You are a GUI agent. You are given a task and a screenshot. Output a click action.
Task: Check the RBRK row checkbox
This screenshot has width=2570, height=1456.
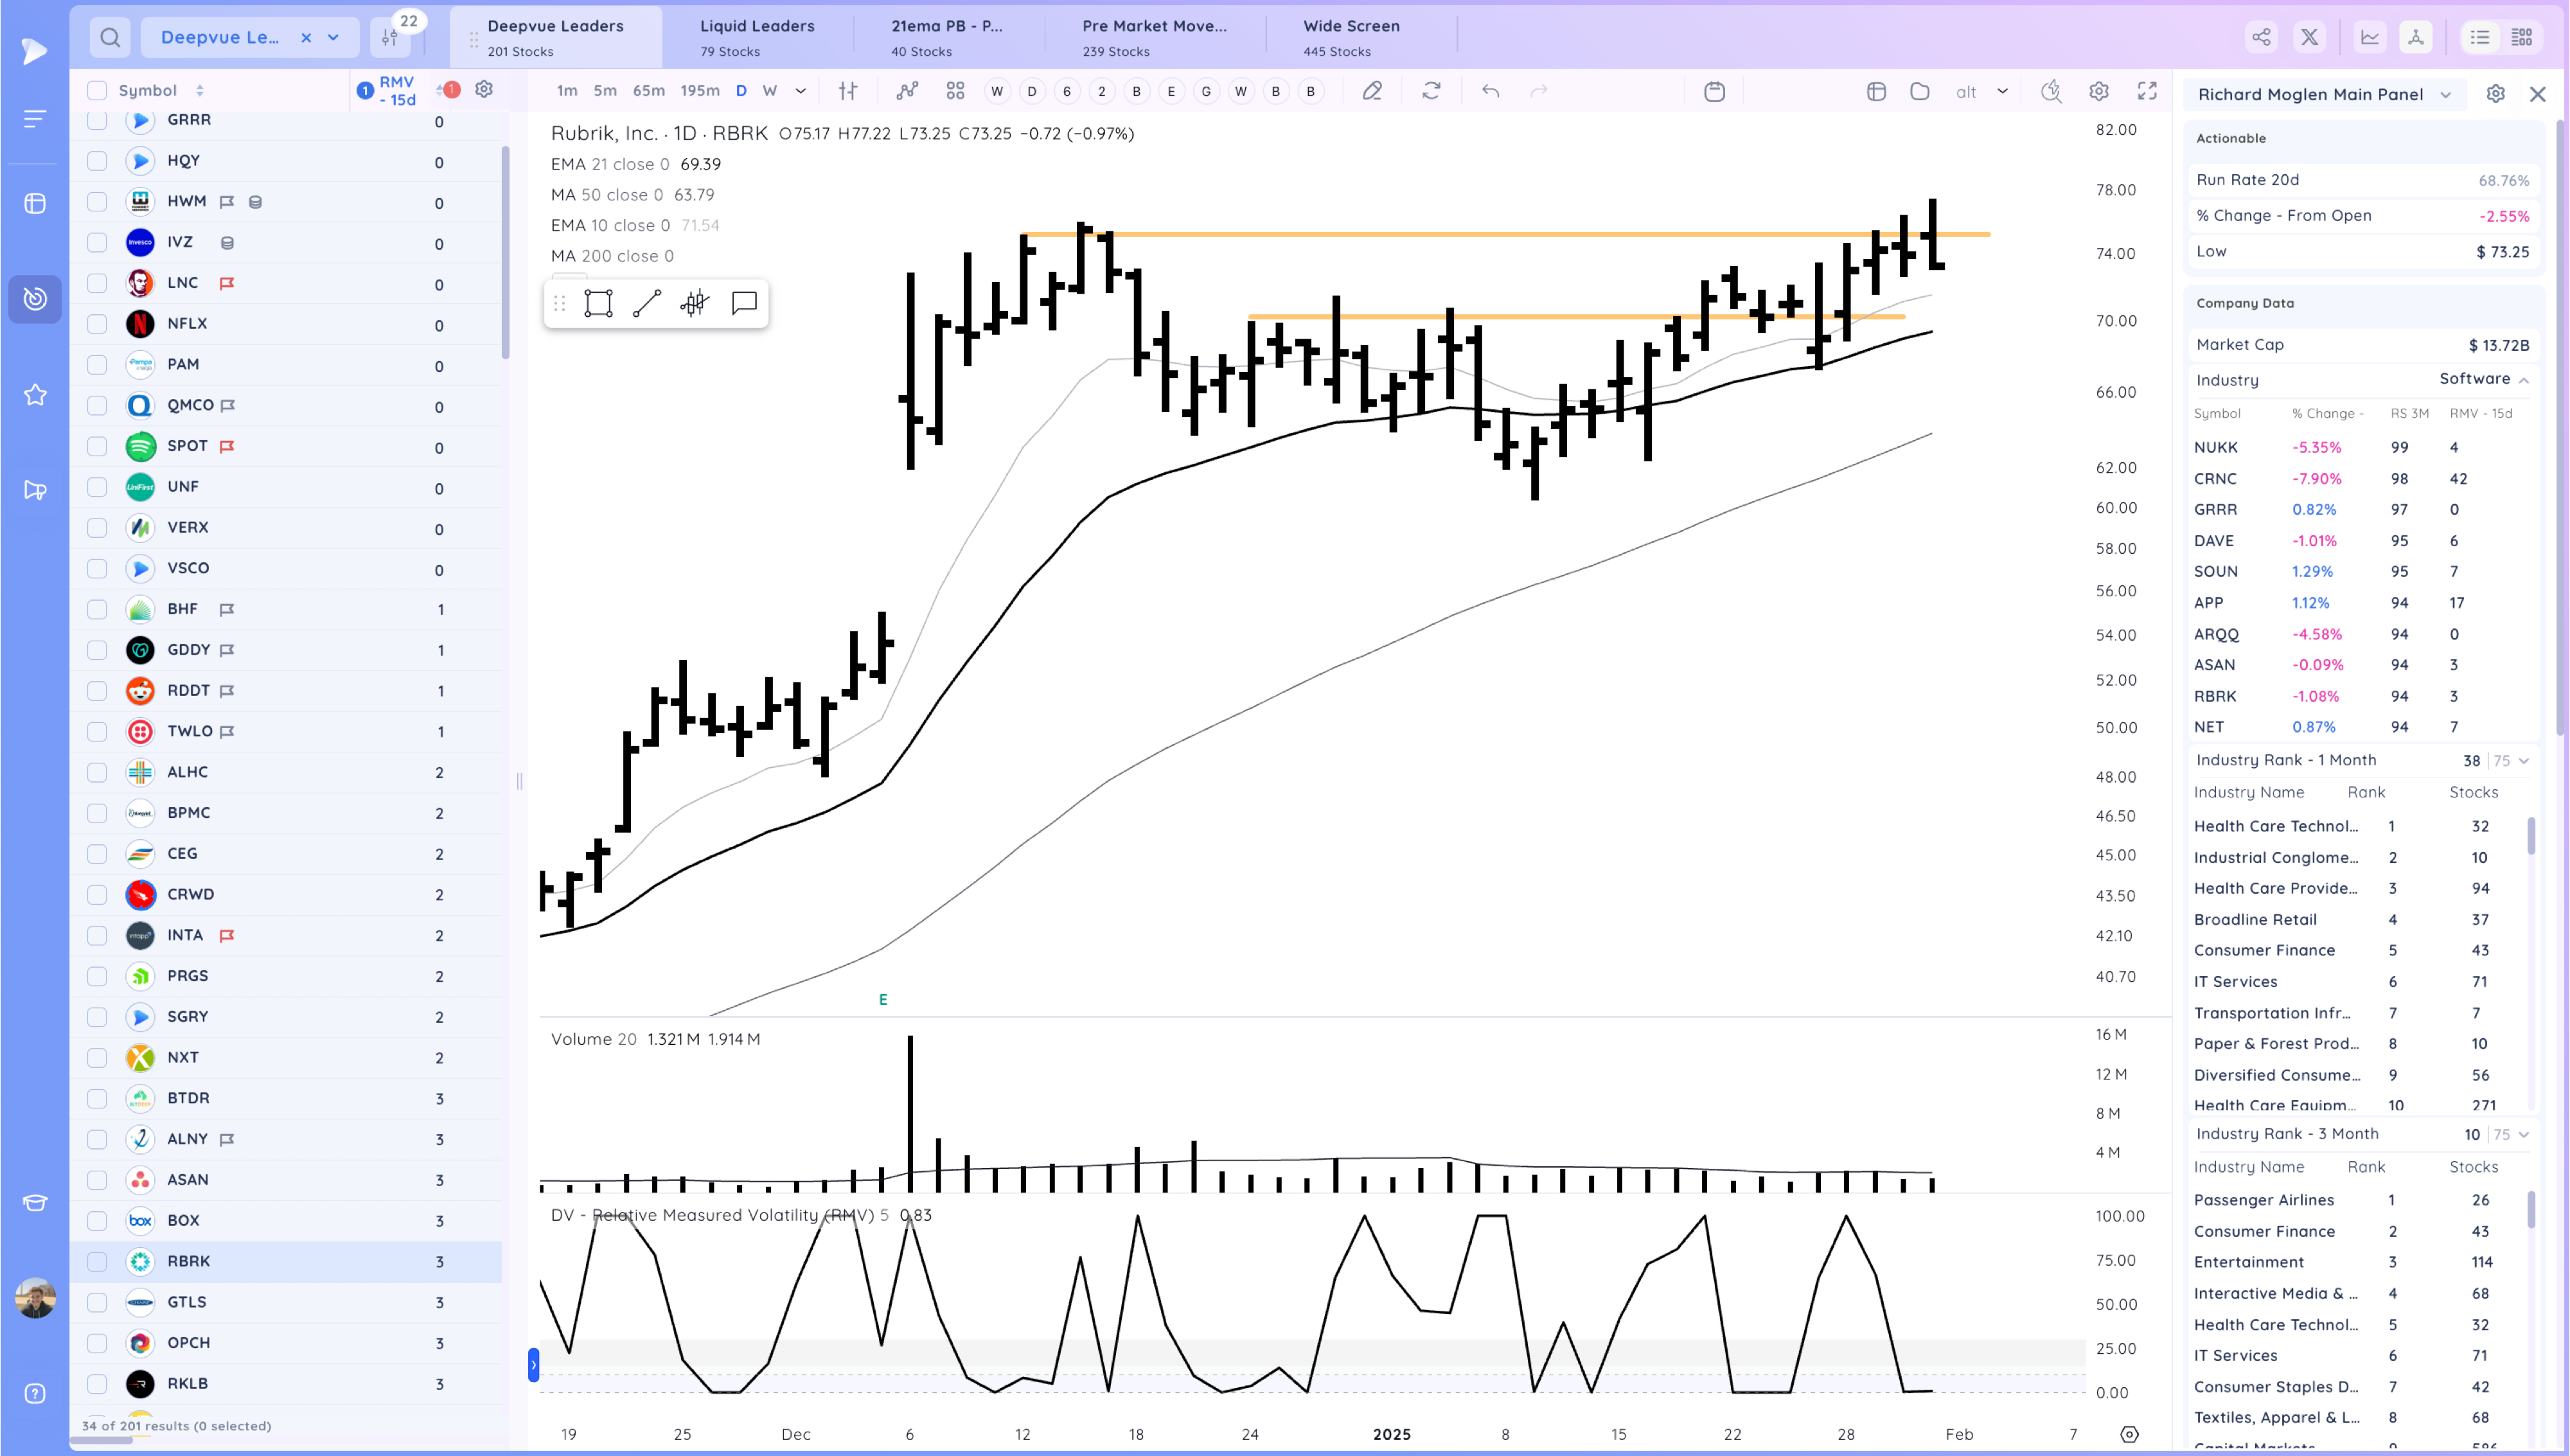(97, 1261)
